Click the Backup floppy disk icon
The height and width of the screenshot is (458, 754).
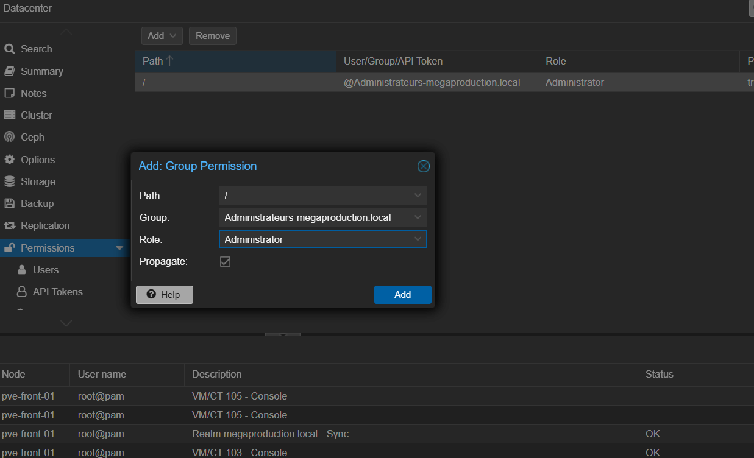(x=9, y=203)
